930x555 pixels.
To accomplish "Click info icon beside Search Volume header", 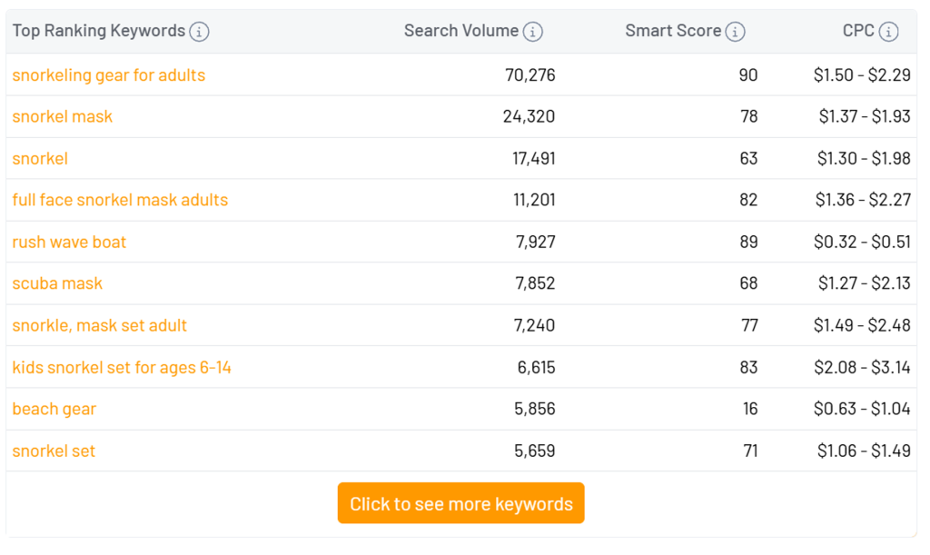I will point(533,32).
